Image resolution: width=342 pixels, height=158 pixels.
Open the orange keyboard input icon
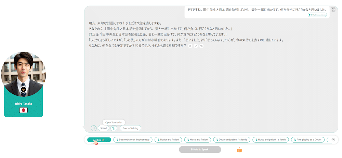pos(239,150)
